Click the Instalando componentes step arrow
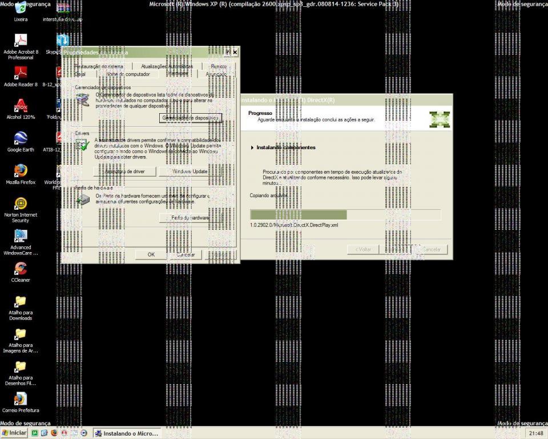548x439 pixels. (x=252, y=147)
